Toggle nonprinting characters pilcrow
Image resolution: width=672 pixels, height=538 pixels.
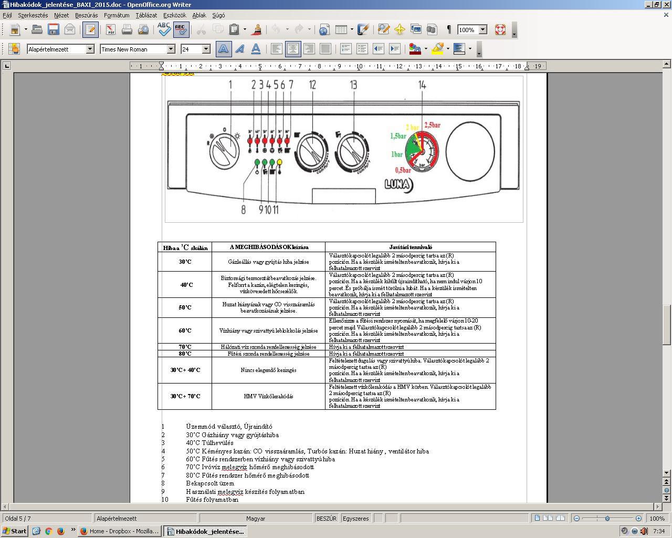coord(448,29)
